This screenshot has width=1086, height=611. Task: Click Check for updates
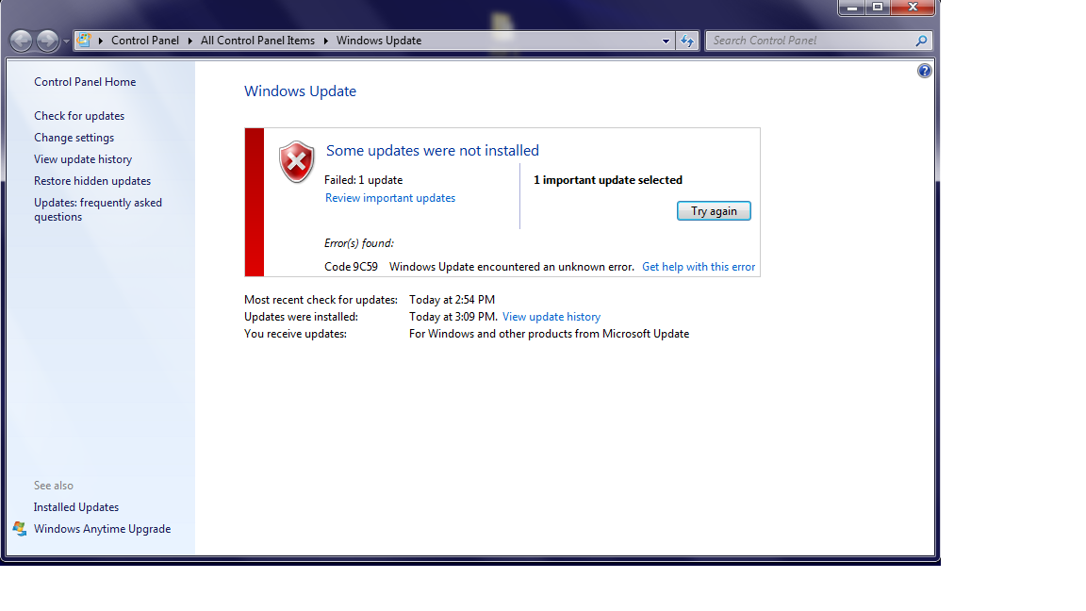click(79, 116)
